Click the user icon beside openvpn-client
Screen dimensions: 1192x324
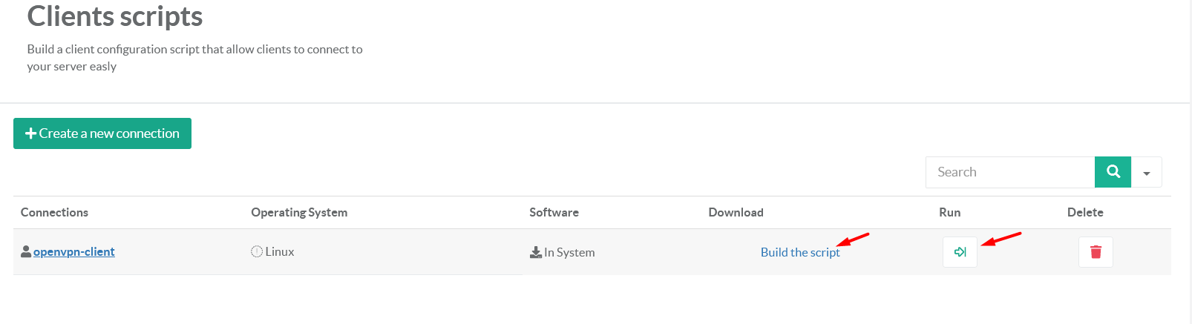click(x=26, y=252)
